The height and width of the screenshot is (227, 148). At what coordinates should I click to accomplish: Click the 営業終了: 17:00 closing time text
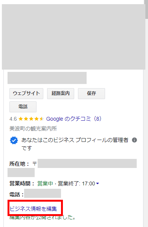[x=76, y=183]
